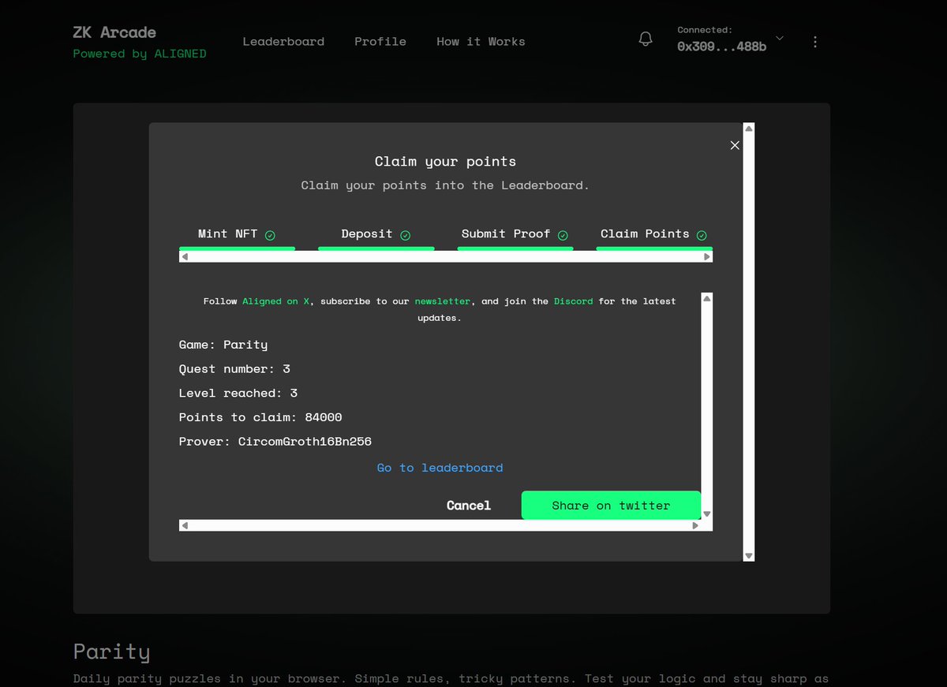Click the connected wallet address 0x309...488b

[721, 47]
